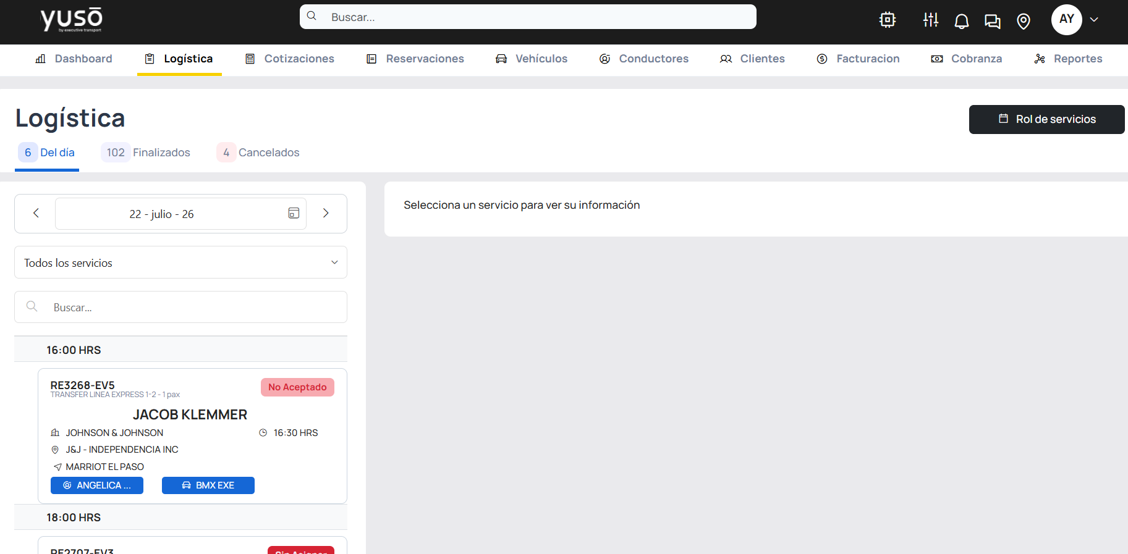Click the Rol de servicios button
This screenshot has height=554, width=1128.
1047,119
